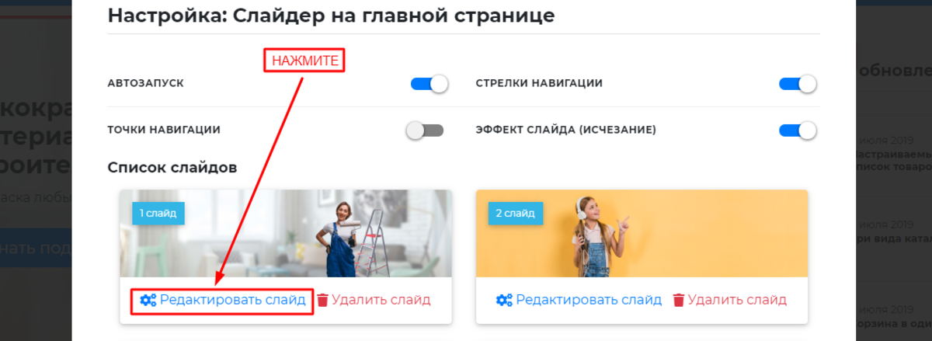The width and height of the screenshot is (932, 341).
Task: Click the red НАЖМИТЕ annotation box
Action: point(304,61)
